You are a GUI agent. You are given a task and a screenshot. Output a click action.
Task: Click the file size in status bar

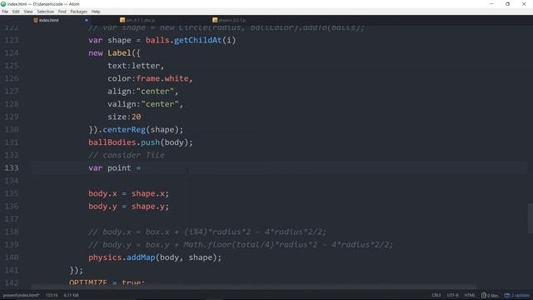(x=71, y=295)
